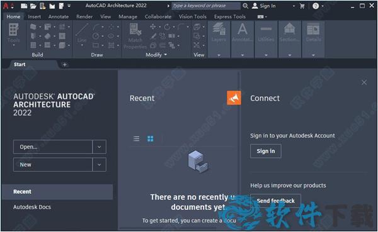Open the orange announcements megaphone icon
This screenshot has height=232, width=378.
click(x=234, y=98)
